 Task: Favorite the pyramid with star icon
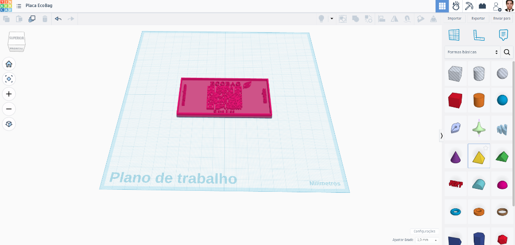point(486,148)
